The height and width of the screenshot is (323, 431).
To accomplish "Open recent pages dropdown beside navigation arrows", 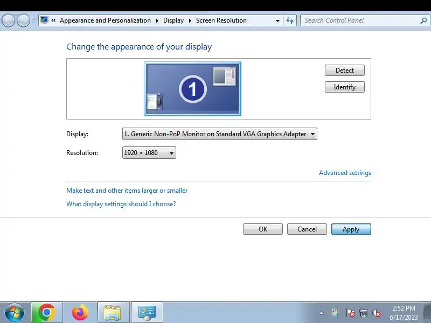I will click(34, 20).
